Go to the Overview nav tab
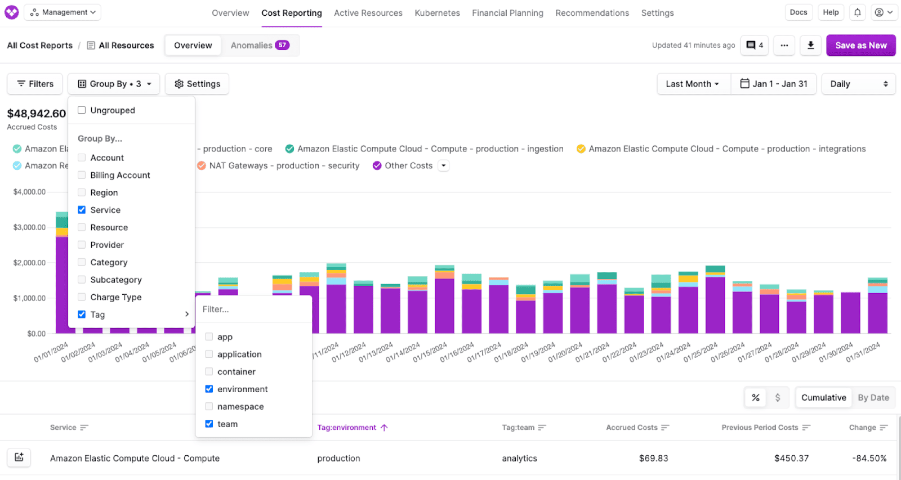Image resolution: width=901 pixels, height=480 pixels. pos(230,13)
